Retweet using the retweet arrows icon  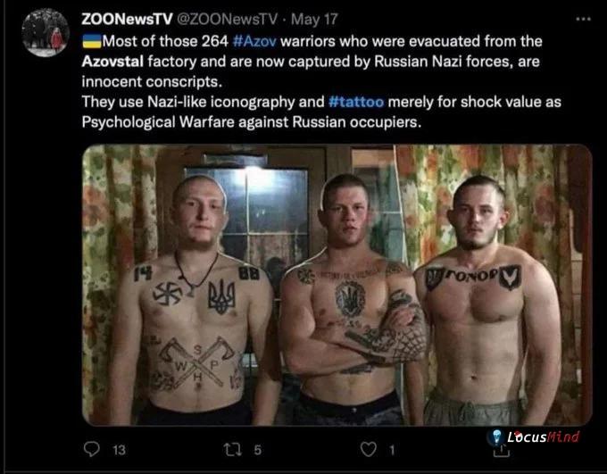[x=233, y=449]
